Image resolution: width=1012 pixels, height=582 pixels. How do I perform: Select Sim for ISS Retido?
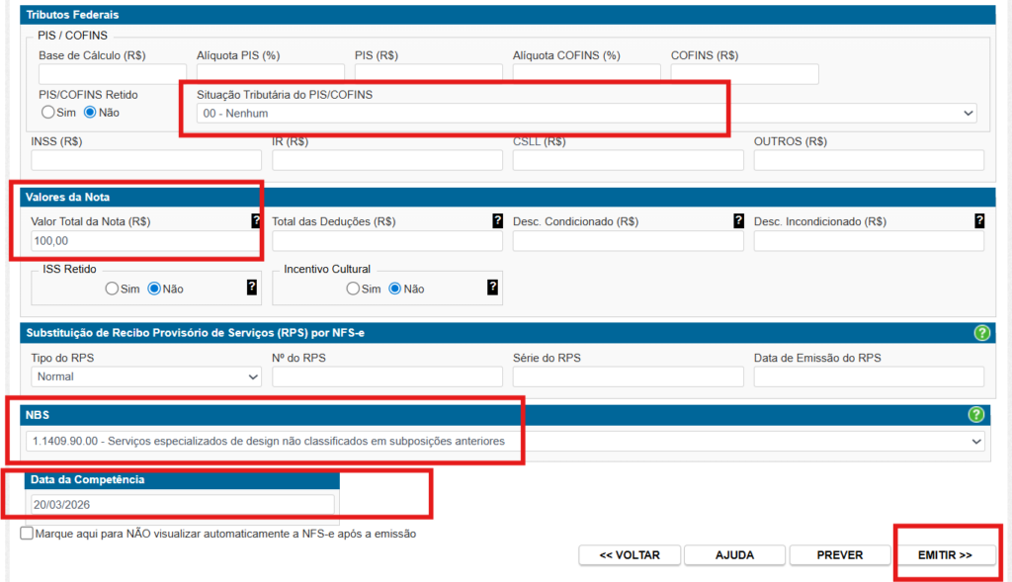(x=112, y=289)
